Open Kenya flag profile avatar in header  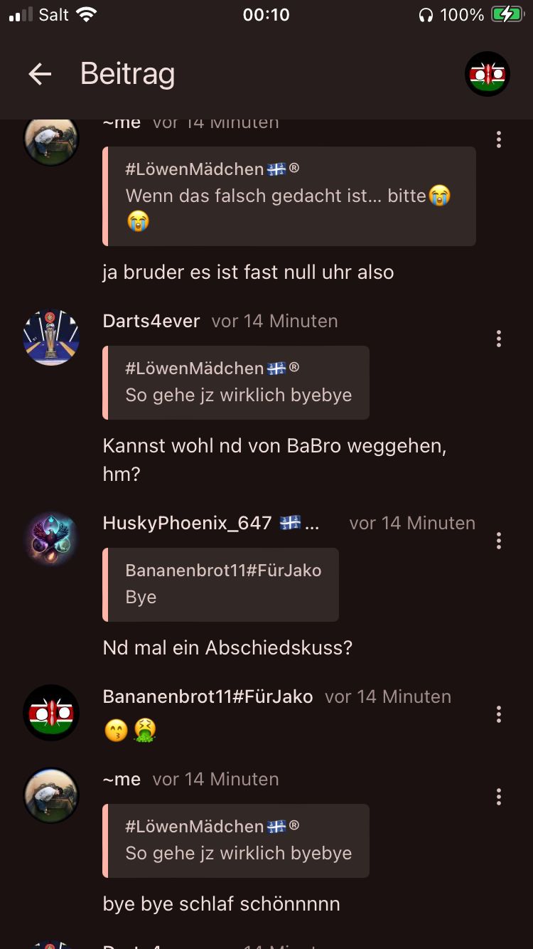488,74
